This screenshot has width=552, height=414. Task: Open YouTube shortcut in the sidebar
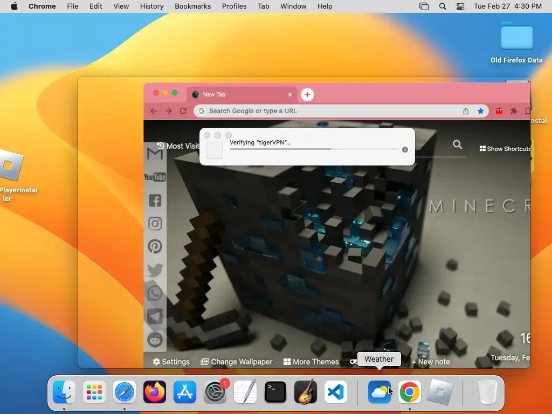[155, 177]
